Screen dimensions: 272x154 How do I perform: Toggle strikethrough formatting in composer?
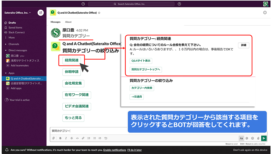click(x=72, y=138)
